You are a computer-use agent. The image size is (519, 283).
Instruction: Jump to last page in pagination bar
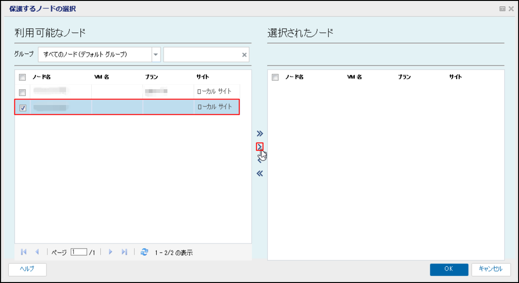coord(124,252)
